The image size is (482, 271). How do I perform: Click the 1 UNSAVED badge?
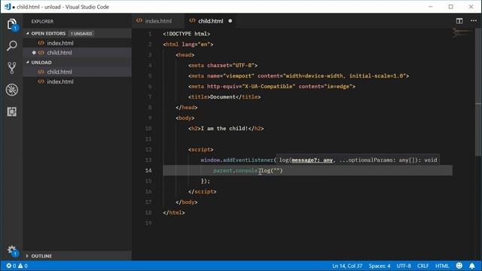pos(81,33)
